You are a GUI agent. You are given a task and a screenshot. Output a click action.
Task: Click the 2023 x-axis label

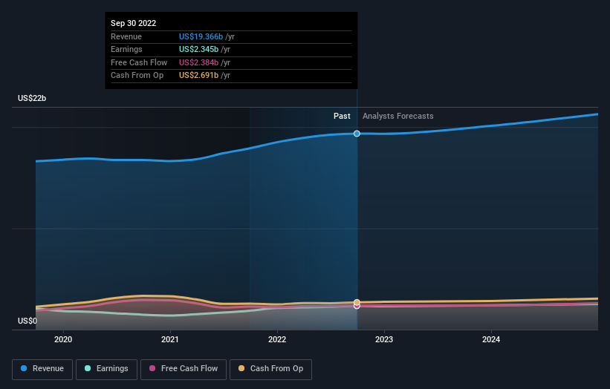384,339
